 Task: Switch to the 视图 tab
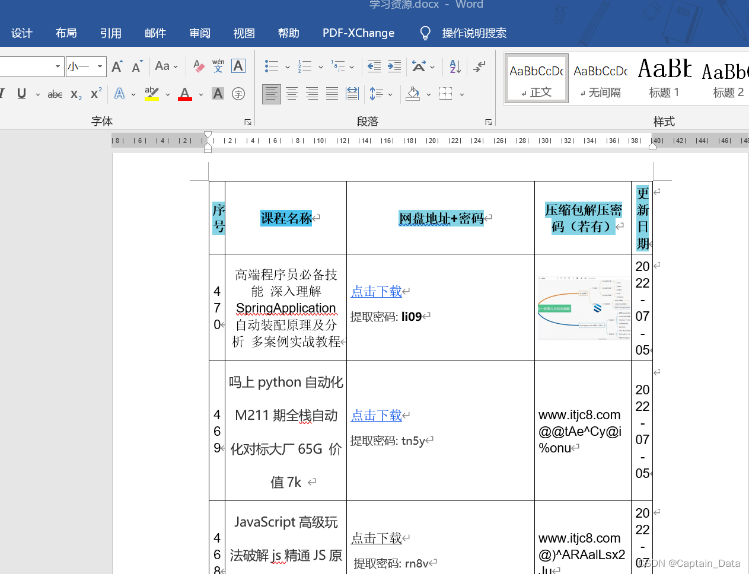pos(244,33)
